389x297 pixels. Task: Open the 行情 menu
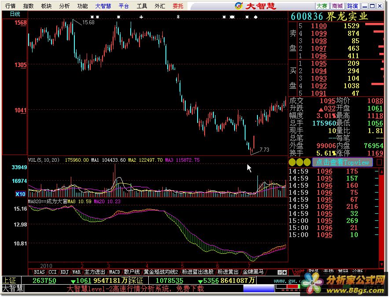[10, 6]
